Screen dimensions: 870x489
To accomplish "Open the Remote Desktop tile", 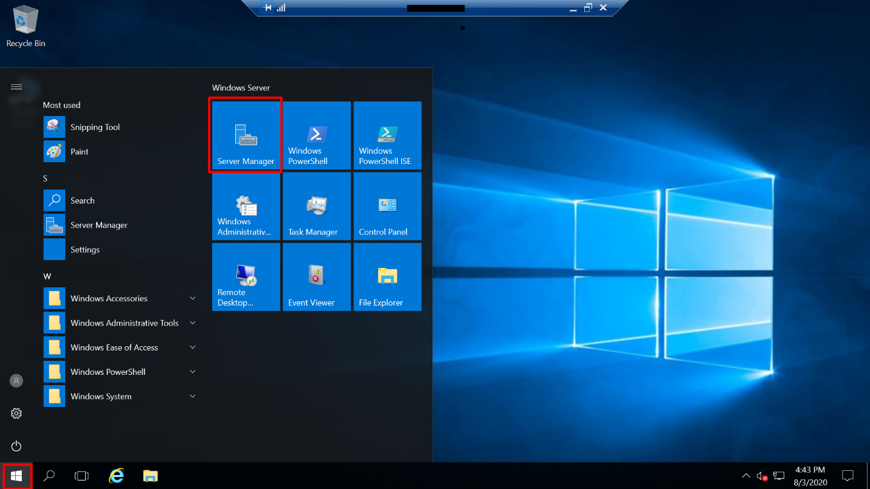I will [x=246, y=277].
